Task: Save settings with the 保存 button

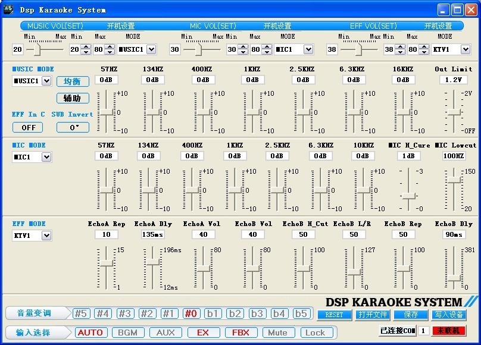Action: pyautogui.click(x=410, y=315)
